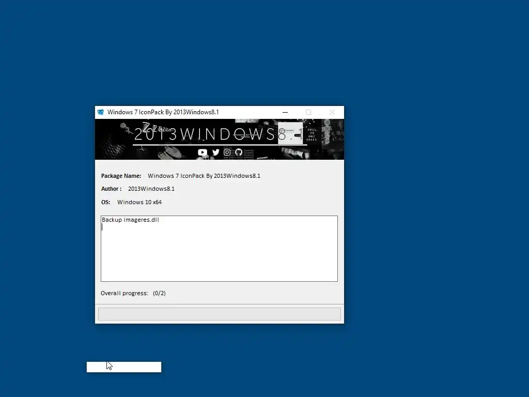Click the 2013WINDOWS8.1 banner title
The width and height of the screenshot is (529, 397).
pyautogui.click(x=219, y=134)
